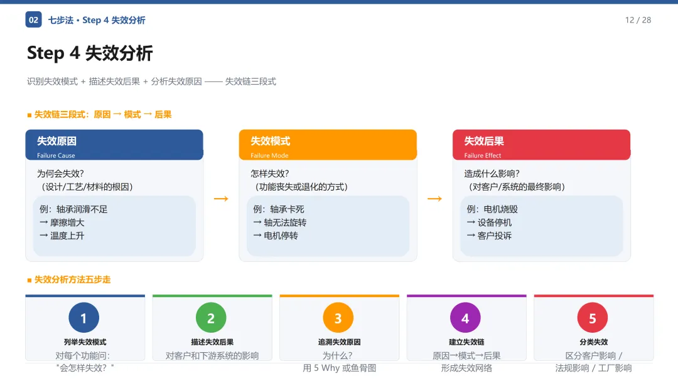Click the line '→ 摩擦增大'
The image size is (678, 381).
(62, 222)
